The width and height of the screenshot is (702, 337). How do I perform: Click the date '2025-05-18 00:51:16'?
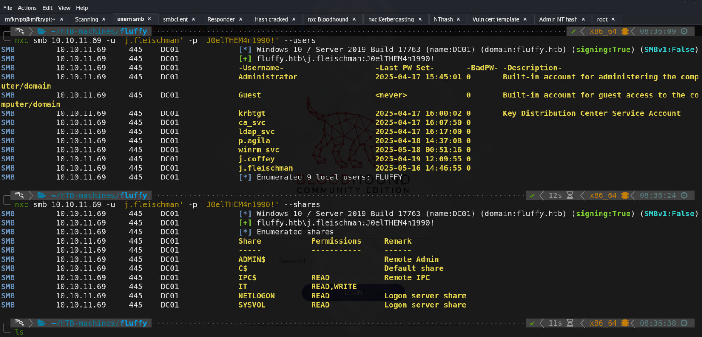click(x=418, y=150)
